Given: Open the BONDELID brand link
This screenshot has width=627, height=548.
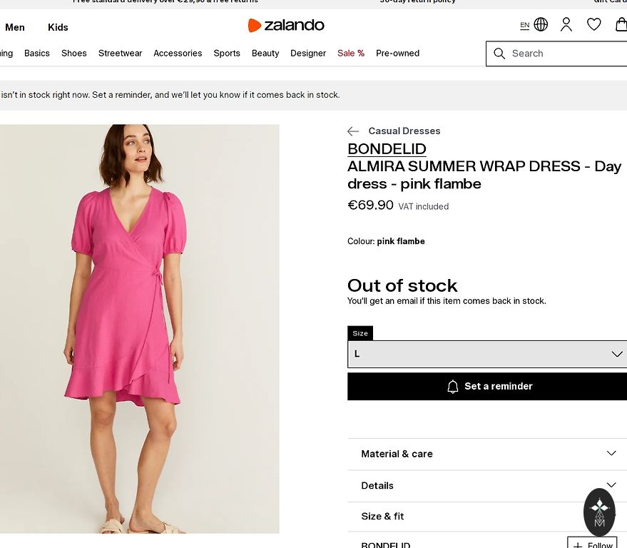Looking at the screenshot, I should tap(387, 149).
